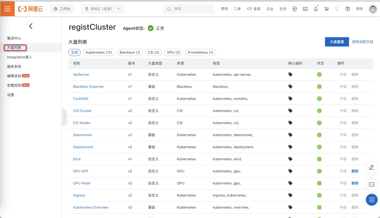Open the 费用 menu
The width and height of the screenshot is (380, 218).
(x=224, y=9)
